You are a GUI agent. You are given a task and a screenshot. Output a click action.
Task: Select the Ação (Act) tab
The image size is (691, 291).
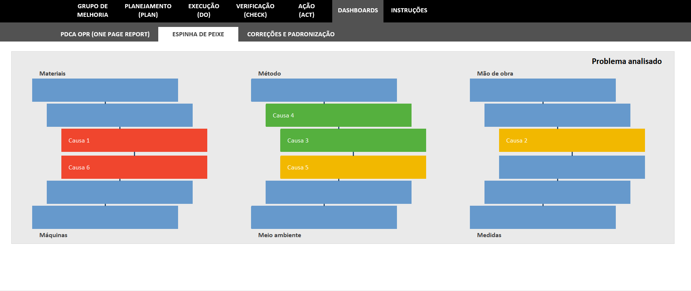pyautogui.click(x=306, y=10)
